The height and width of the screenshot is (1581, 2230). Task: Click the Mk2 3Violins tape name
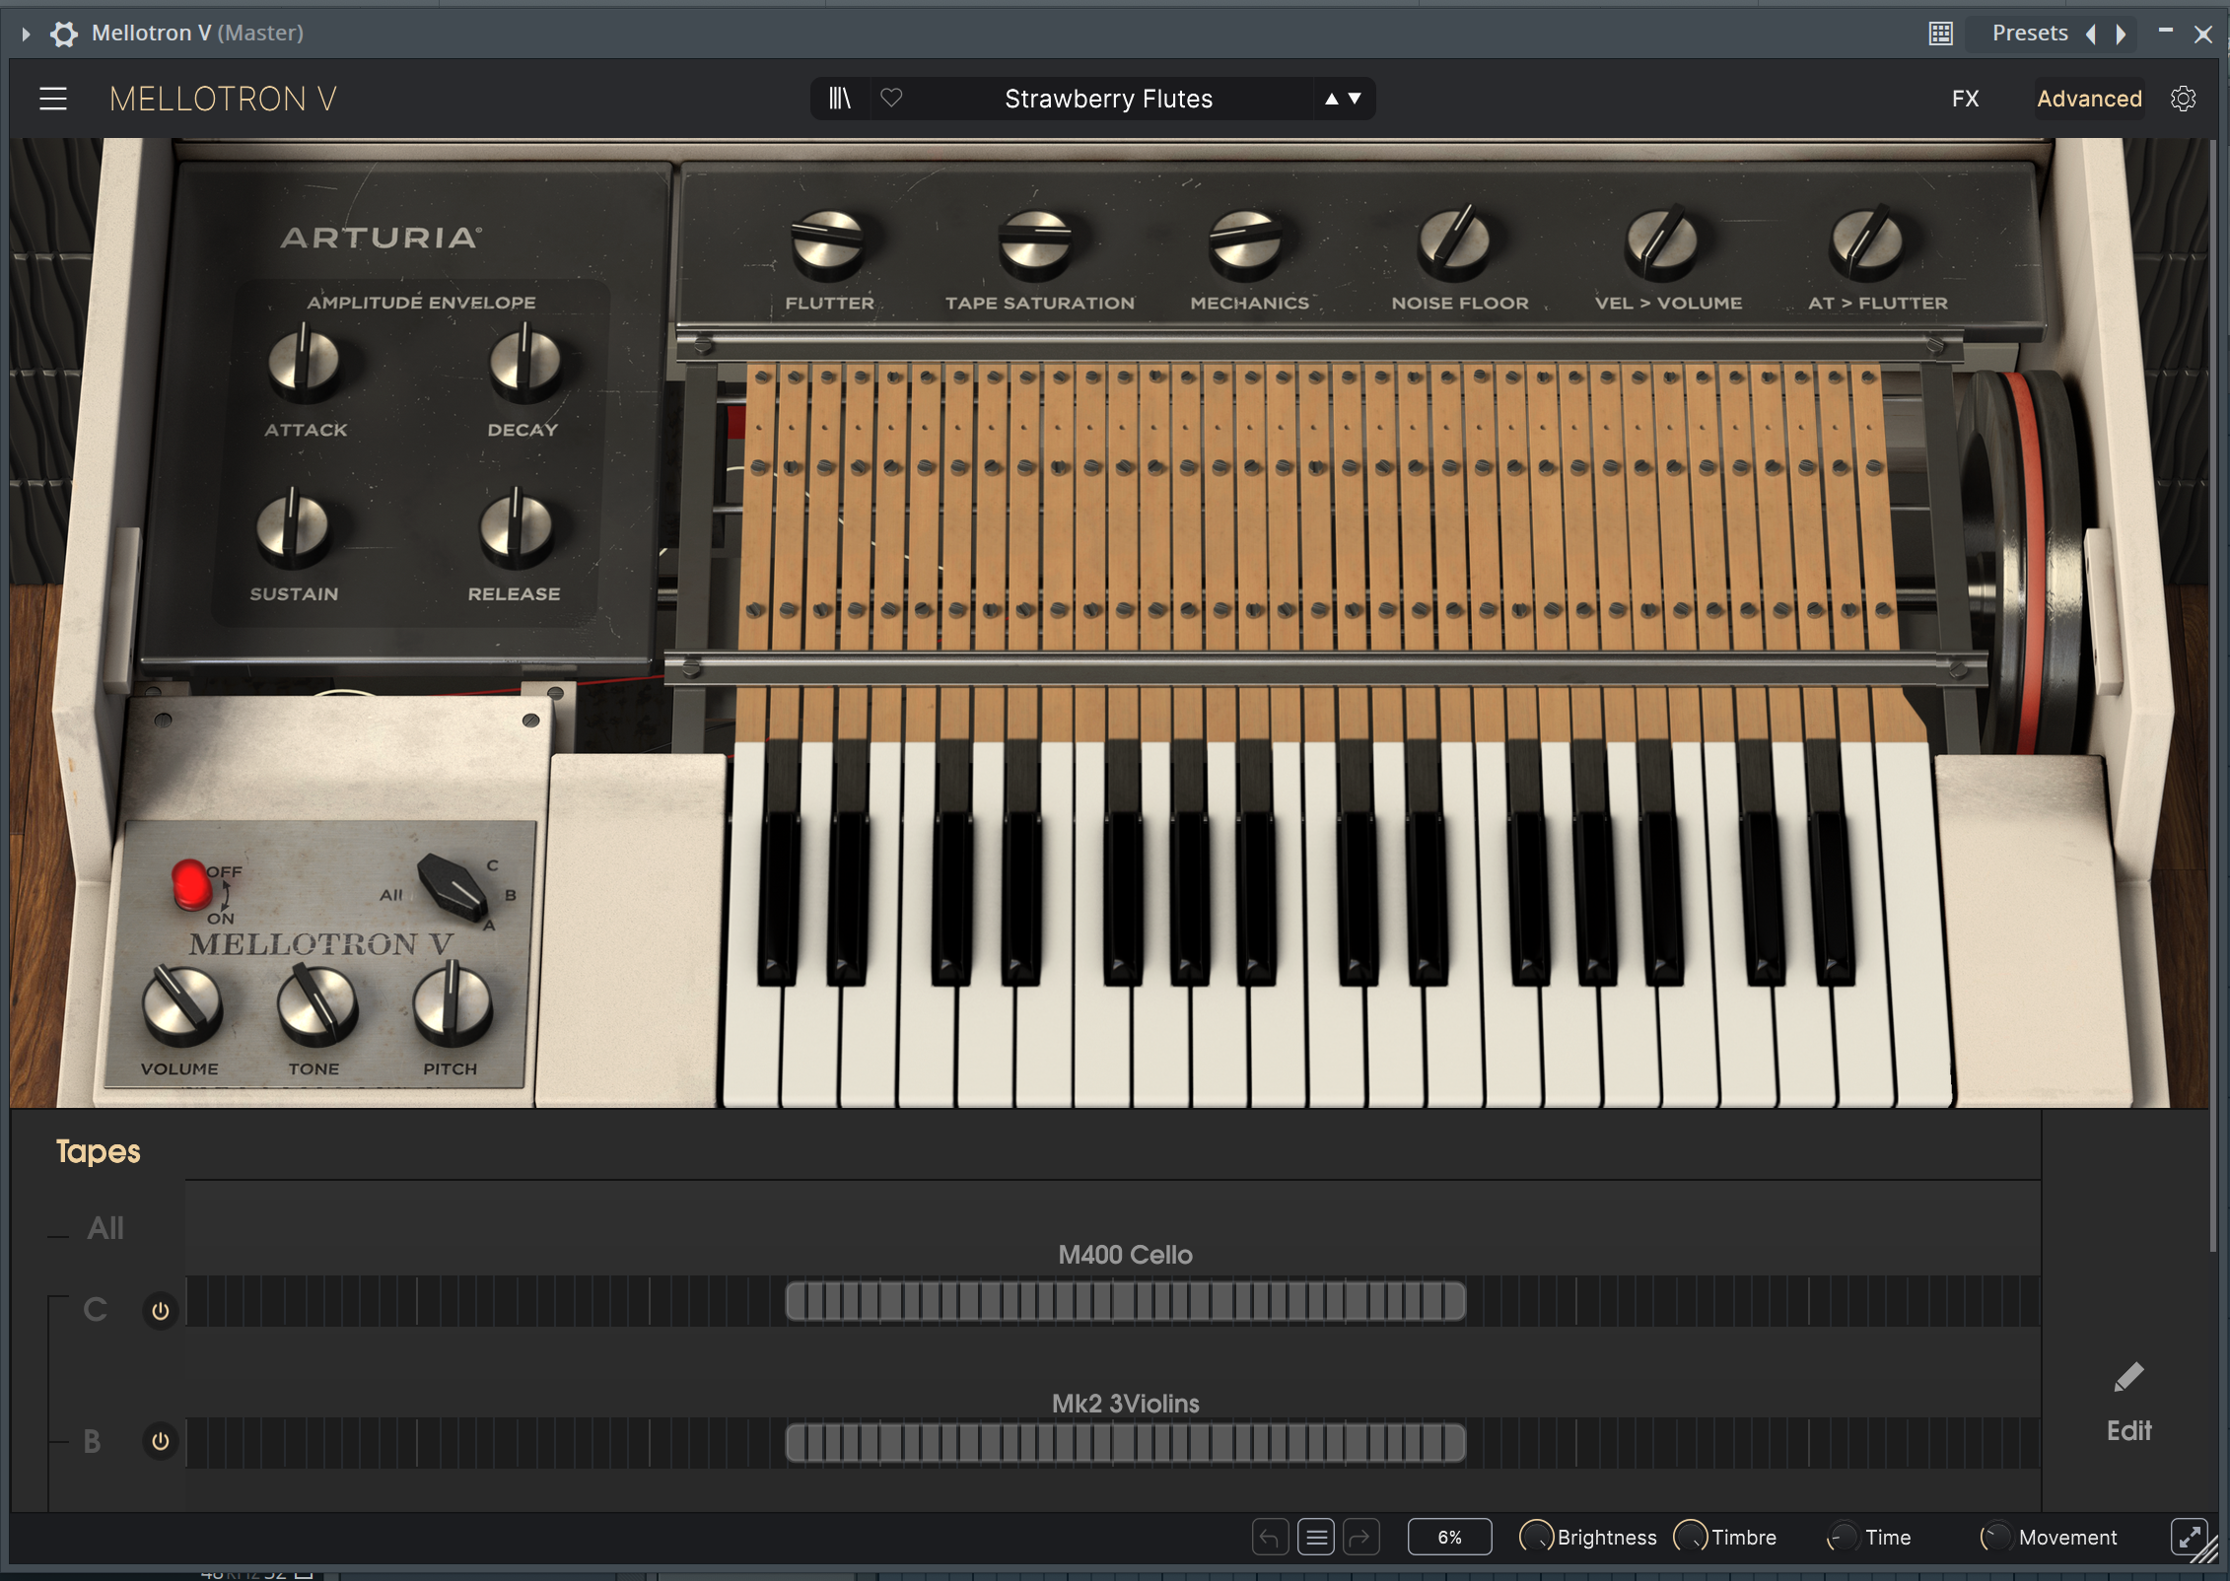[x=1125, y=1404]
